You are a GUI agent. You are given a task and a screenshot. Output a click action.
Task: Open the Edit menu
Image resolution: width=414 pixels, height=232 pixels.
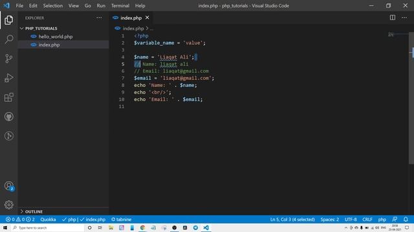tap(33, 6)
